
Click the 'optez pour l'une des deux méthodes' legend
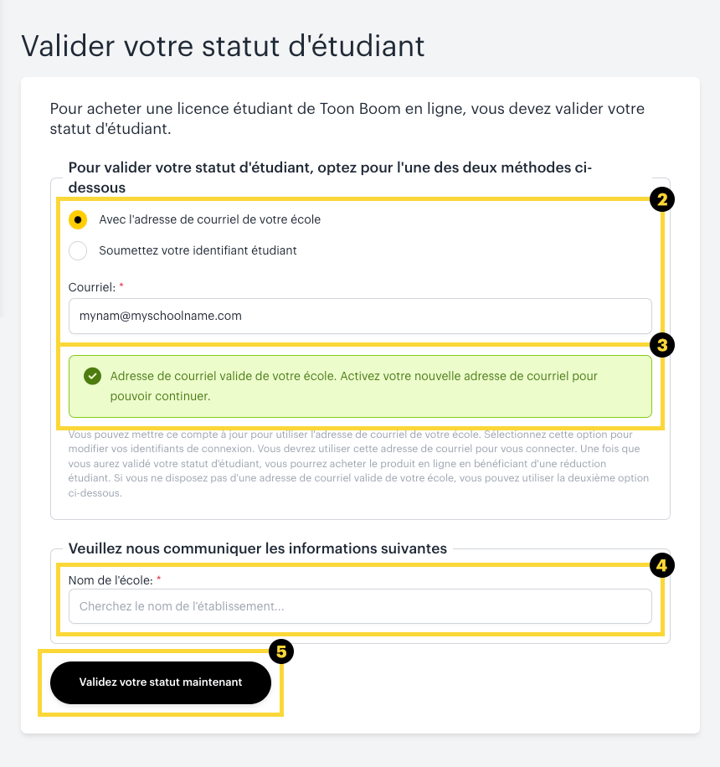(330, 176)
